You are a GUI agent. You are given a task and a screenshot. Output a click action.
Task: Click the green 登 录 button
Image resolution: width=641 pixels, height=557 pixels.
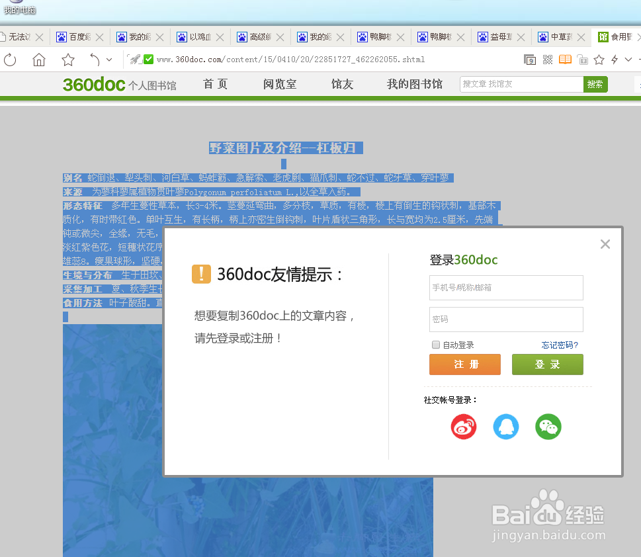click(x=547, y=364)
